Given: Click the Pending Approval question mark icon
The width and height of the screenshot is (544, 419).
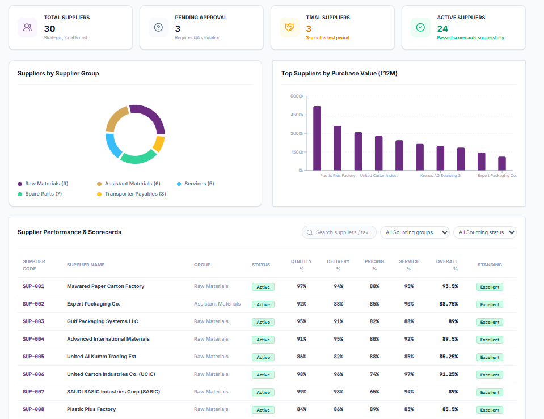Looking at the screenshot, I should pyautogui.click(x=159, y=27).
